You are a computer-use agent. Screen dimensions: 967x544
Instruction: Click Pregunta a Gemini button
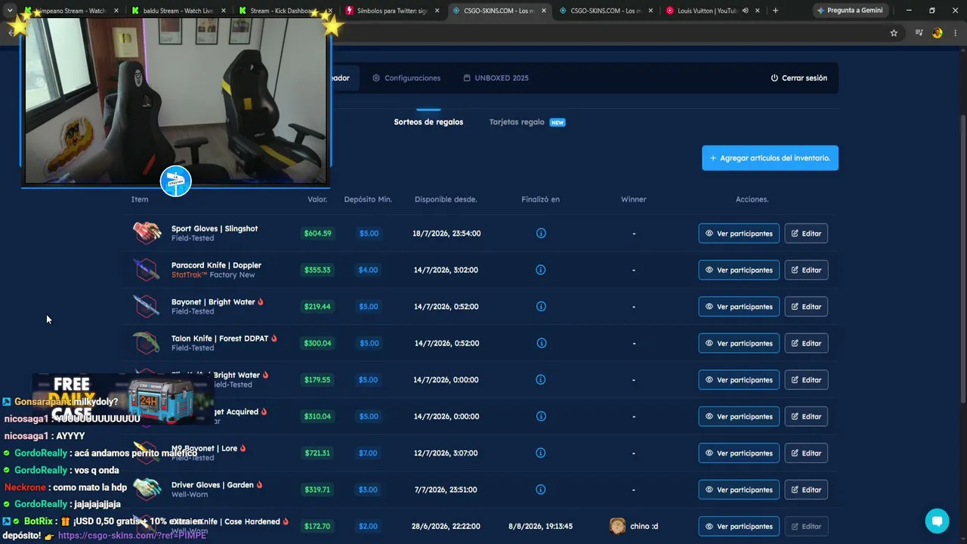849,11
